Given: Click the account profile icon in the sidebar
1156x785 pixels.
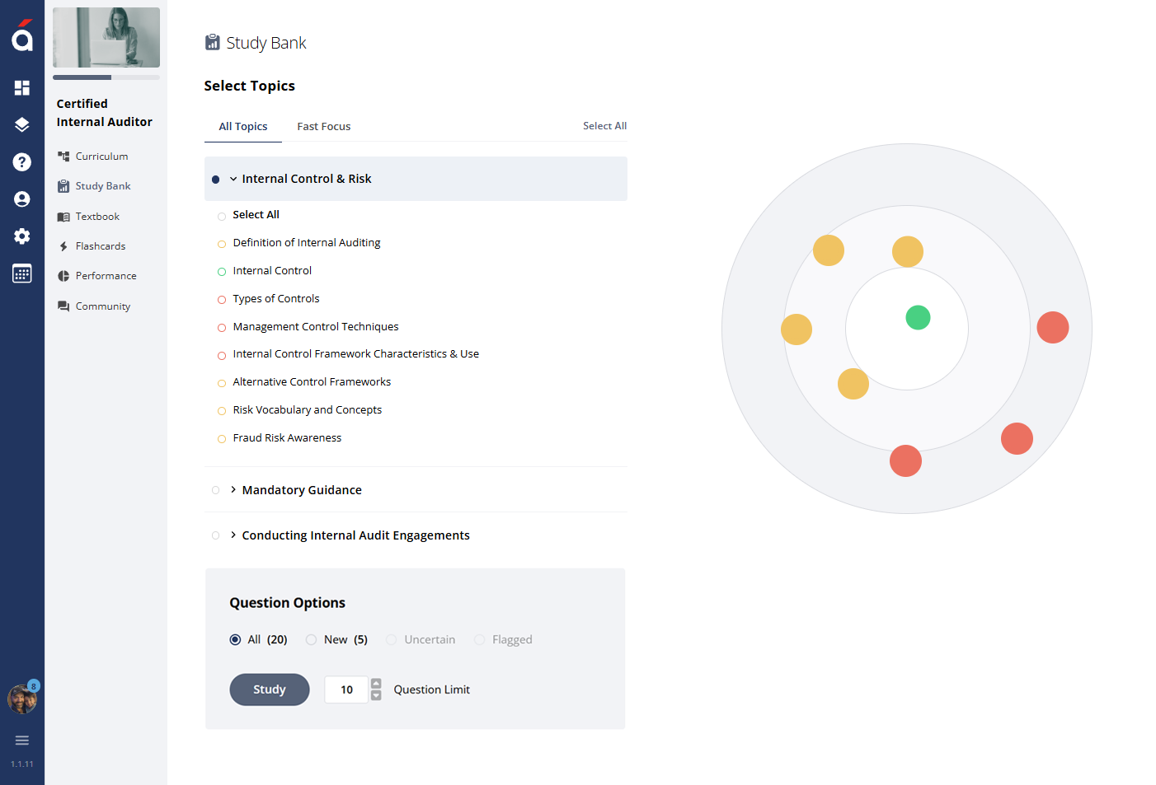Looking at the screenshot, I should click(21, 199).
